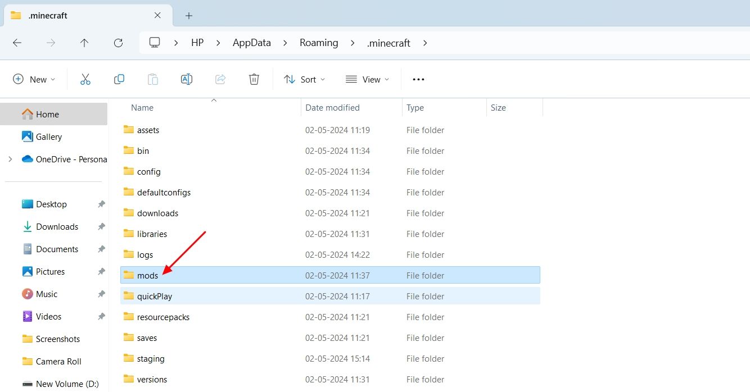
Task: Open the View layout dropdown
Action: tap(367, 79)
